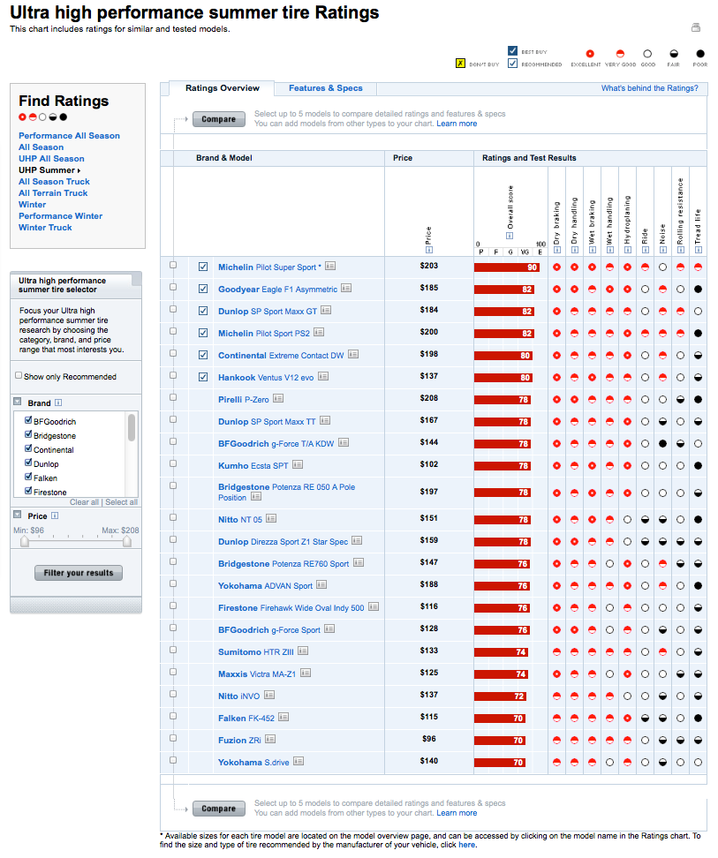Click Filter your results button

point(79,573)
